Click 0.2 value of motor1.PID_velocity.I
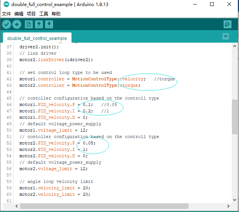239x212 pixels. pos(87,111)
